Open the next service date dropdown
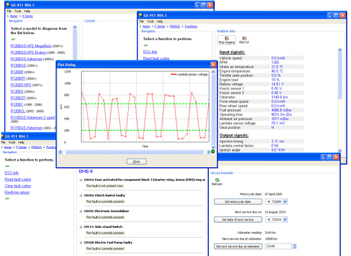Viewport: 351px width, 256px height. (285, 220)
